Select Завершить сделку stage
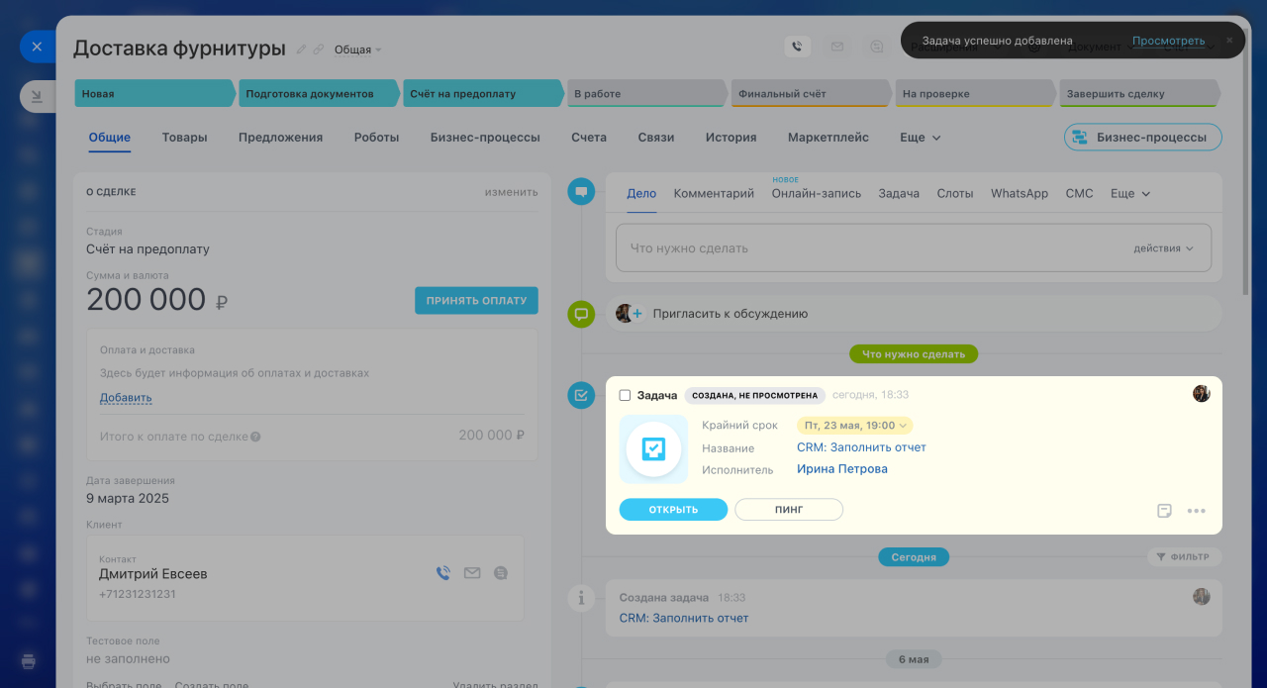 (x=1139, y=93)
